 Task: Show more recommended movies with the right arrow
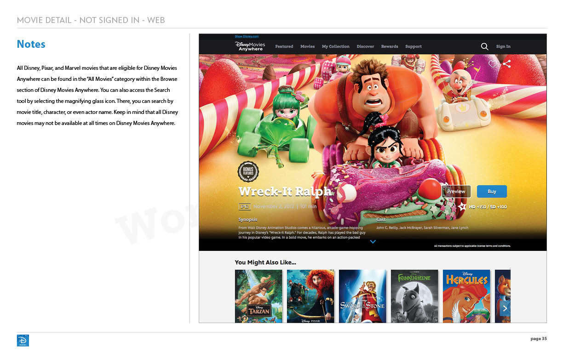point(505,308)
